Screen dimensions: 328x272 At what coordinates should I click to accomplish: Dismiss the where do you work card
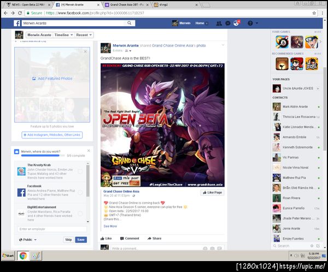coord(89,151)
